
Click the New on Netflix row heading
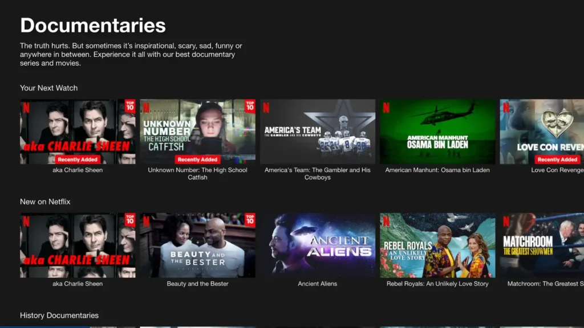(x=45, y=202)
